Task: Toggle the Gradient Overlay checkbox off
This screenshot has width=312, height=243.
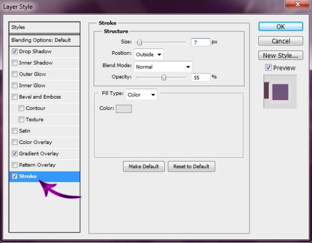Action: [15, 154]
